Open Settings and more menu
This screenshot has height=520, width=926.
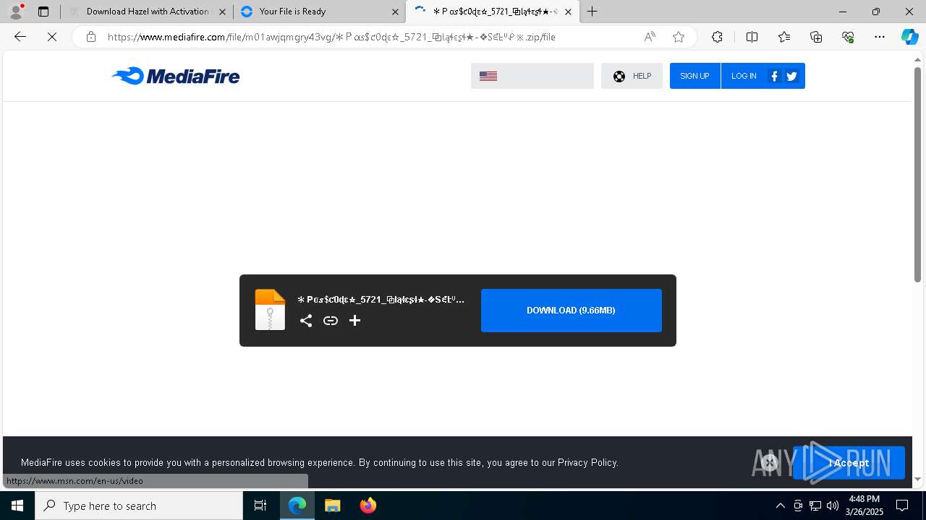click(880, 37)
